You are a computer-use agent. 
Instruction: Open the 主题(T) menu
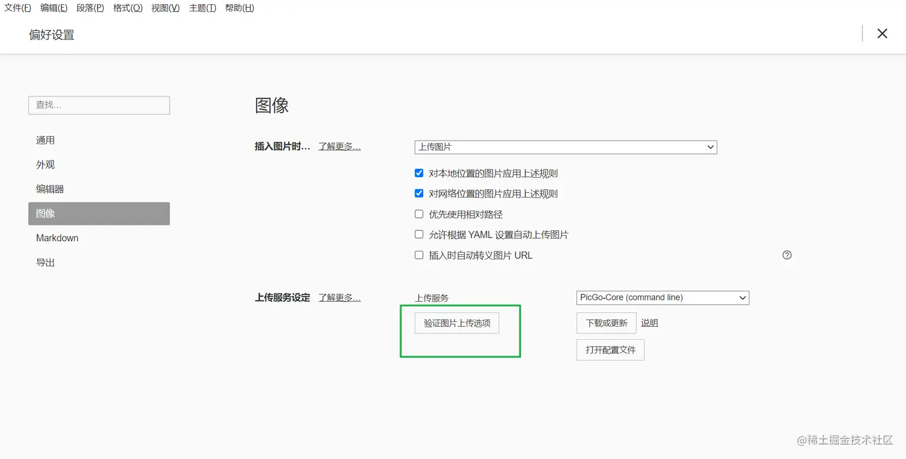coord(203,8)
